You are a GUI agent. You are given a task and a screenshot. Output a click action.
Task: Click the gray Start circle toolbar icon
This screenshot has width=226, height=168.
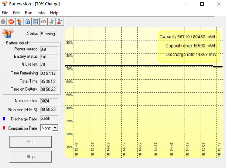[3, 21]
